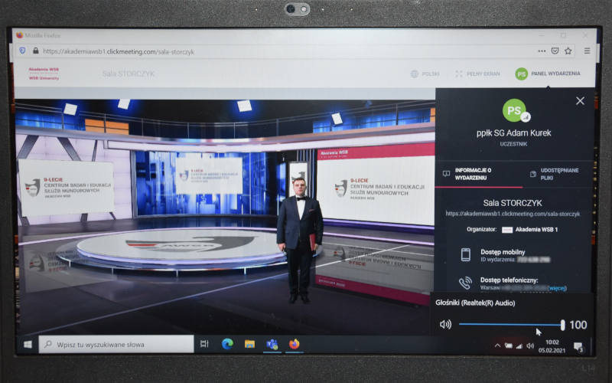This screenshot has width=612, height=383.
Task: Click the Firefox icon in the taskbar
Action: (x=294, y=345)
